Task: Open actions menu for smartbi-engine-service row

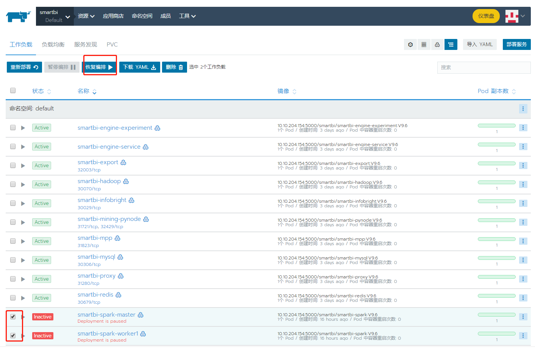Action: (x=523, y=146)
